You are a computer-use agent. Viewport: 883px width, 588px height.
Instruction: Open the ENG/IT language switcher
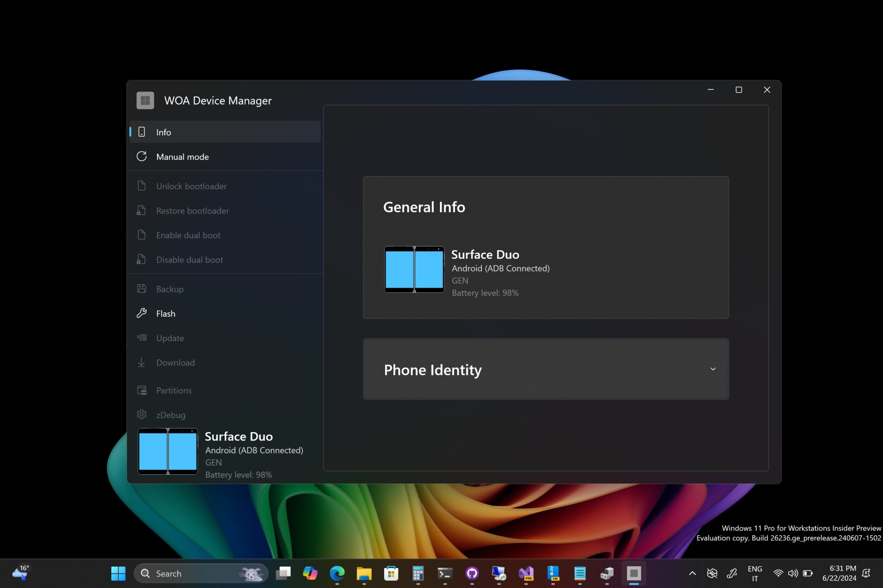click(x=755, y=573)
